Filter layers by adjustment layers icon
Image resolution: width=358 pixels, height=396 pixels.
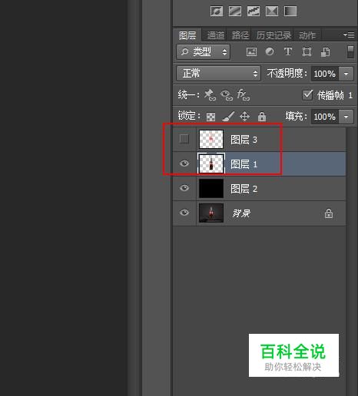(270, 51)
